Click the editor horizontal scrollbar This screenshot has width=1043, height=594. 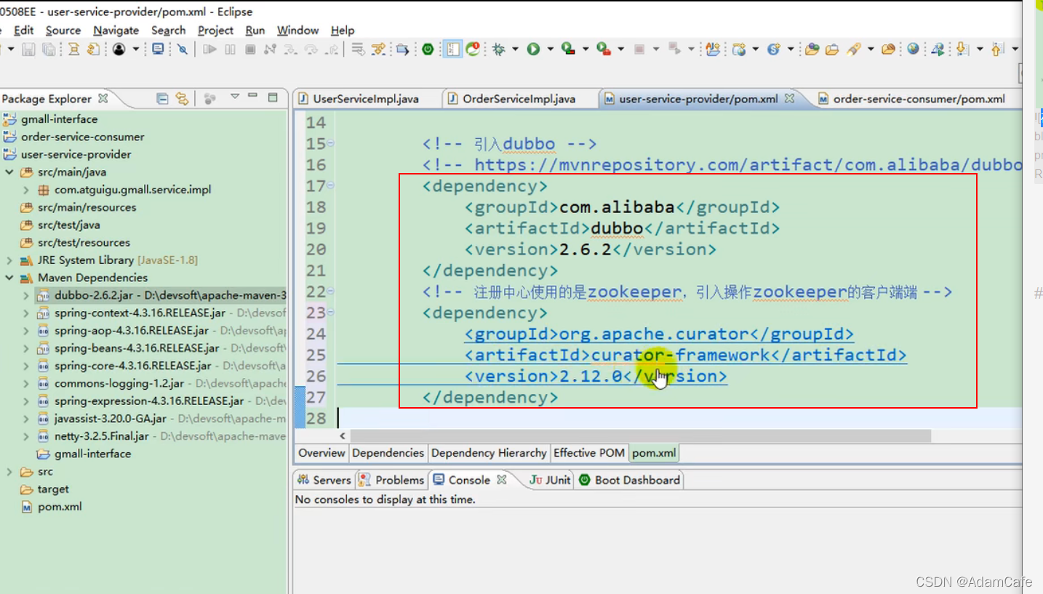click(640, 436)
